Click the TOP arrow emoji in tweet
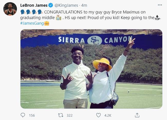Screen dimensions: 167x120 point(157,18)
